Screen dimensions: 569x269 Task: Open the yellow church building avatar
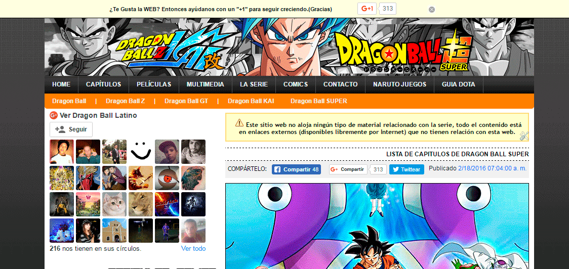click(114, 231)
